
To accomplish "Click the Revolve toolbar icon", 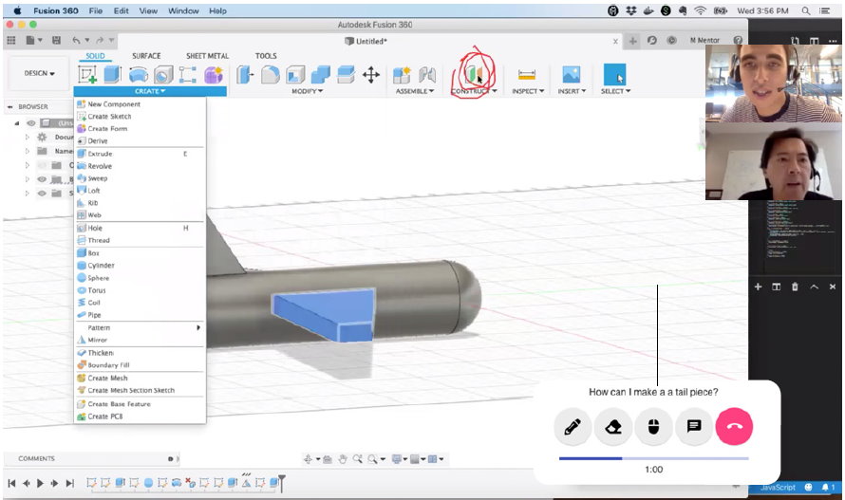I will (139, 74).
